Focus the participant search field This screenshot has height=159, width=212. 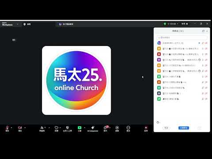pos(182,38)
